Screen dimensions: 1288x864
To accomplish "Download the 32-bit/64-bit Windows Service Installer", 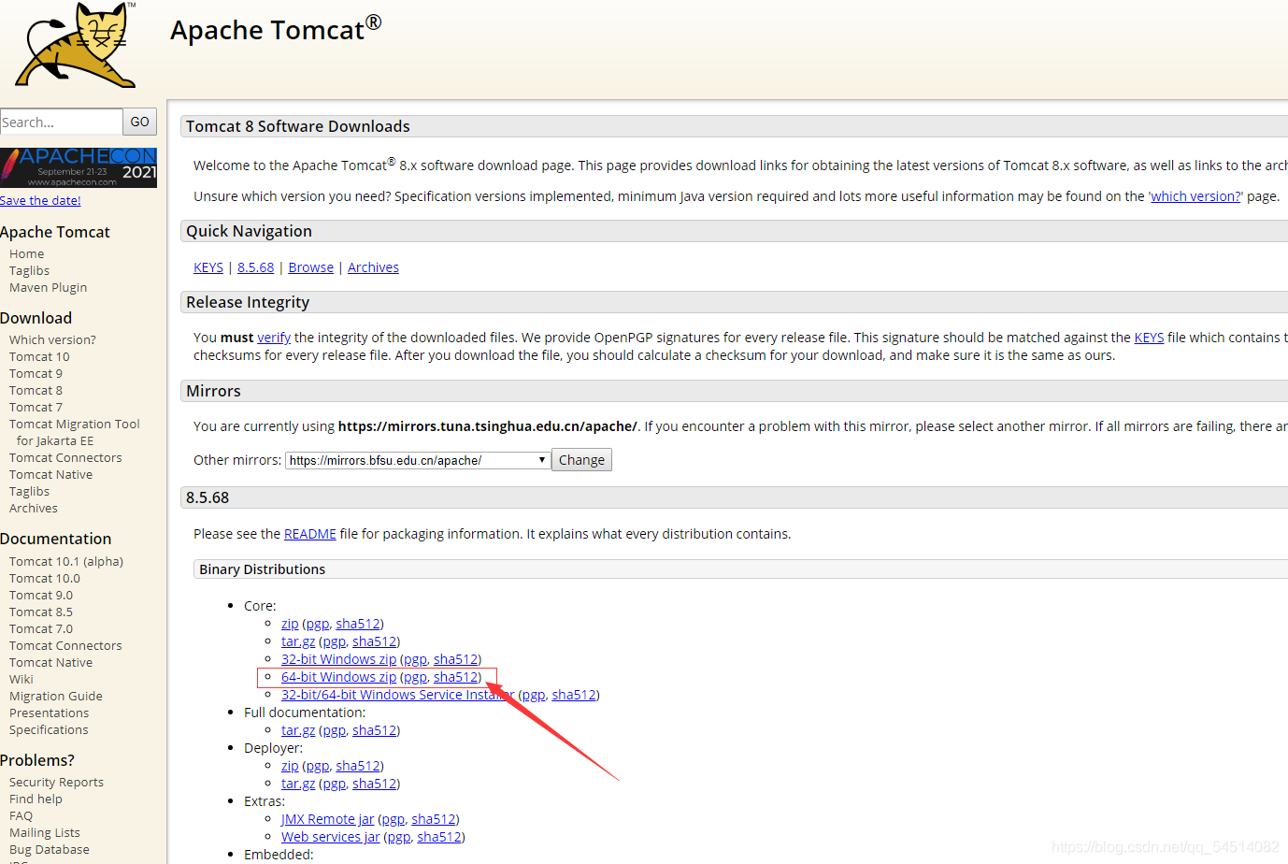I will (x=398, y=695).
